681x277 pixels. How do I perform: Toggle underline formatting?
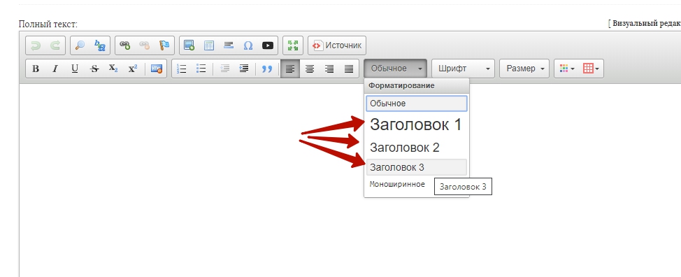tap(75, 69)
